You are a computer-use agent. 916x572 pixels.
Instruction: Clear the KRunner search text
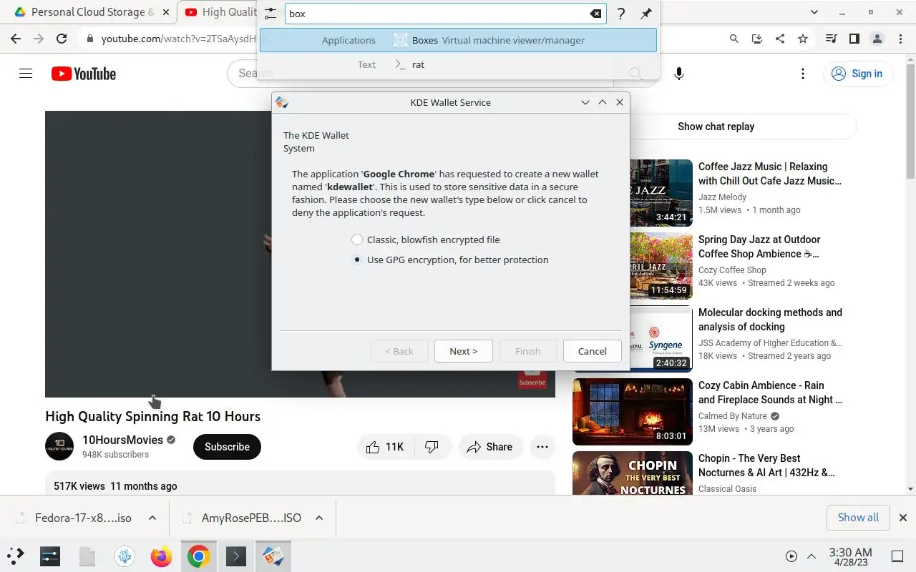(x=595, y=14)
